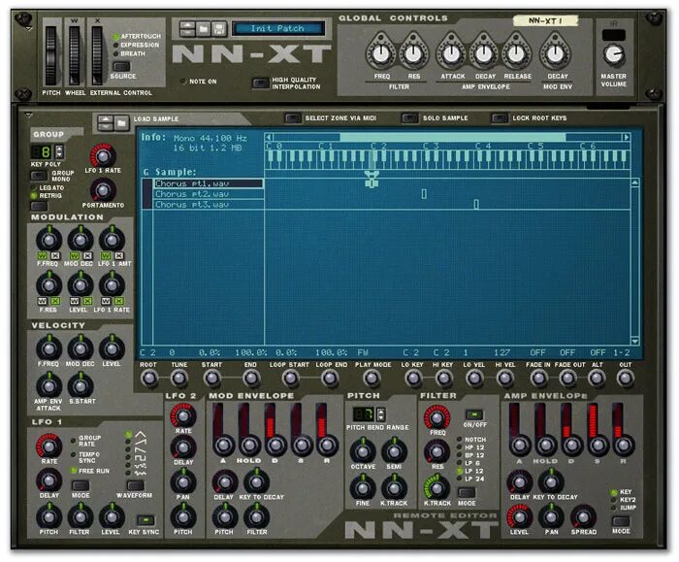
Task: Toggle High Quality Interpolation button
Action: pos(260,83)
